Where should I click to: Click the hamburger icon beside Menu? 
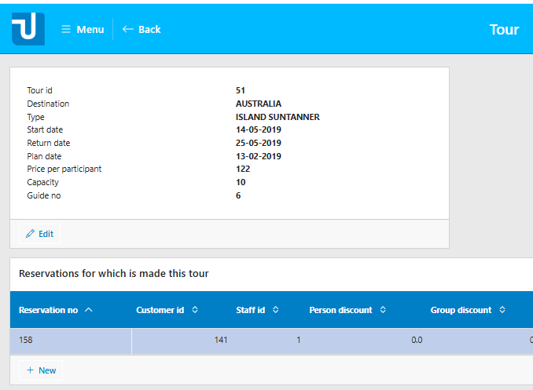[66, 30]
